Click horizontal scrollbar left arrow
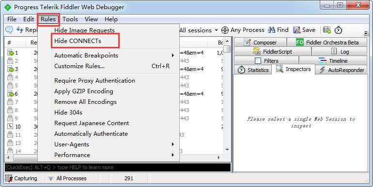This screenshot has width=373, height=187. tap(8, 158)
